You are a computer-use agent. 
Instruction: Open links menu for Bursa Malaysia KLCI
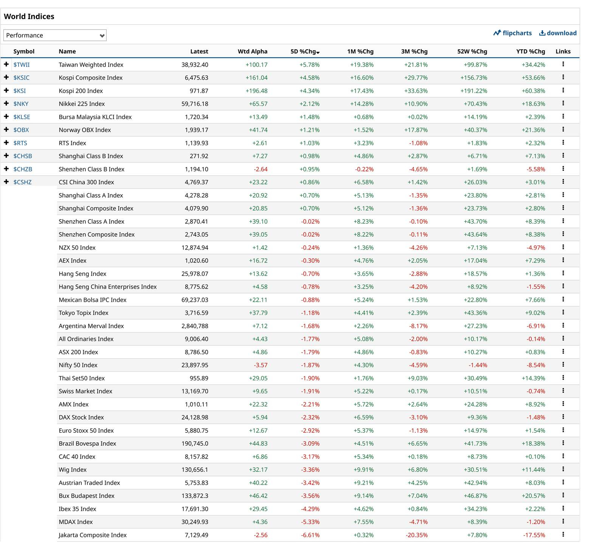pos(563,117)
